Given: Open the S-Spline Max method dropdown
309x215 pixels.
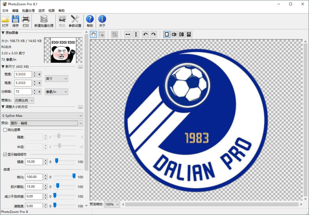Looking at the screenshot, I should point(42,116).
